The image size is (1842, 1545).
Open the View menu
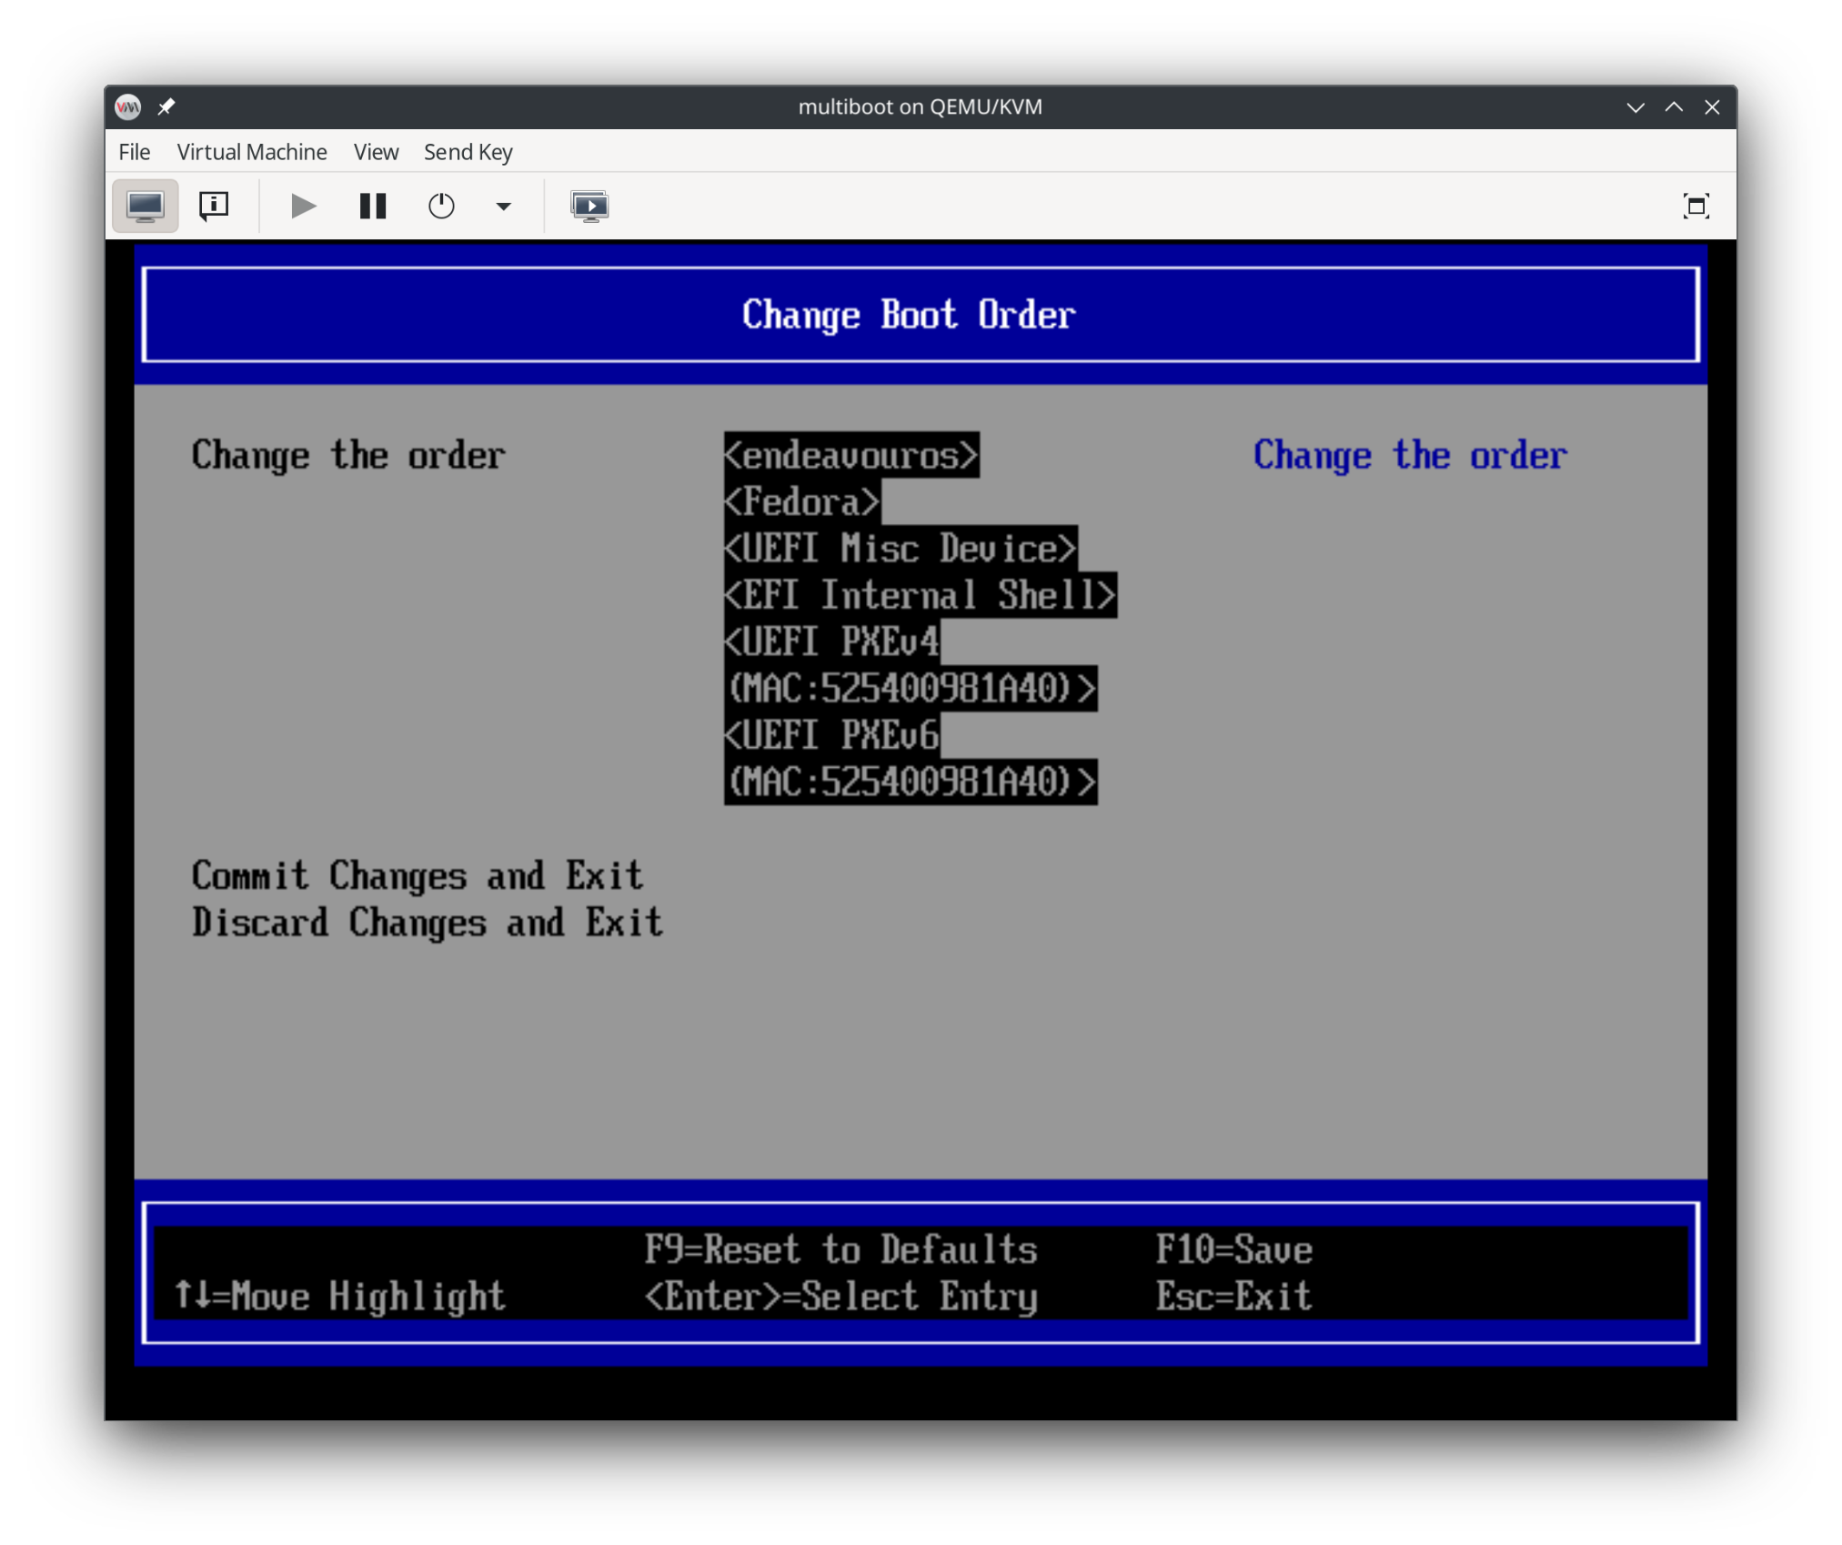point(376,152)
